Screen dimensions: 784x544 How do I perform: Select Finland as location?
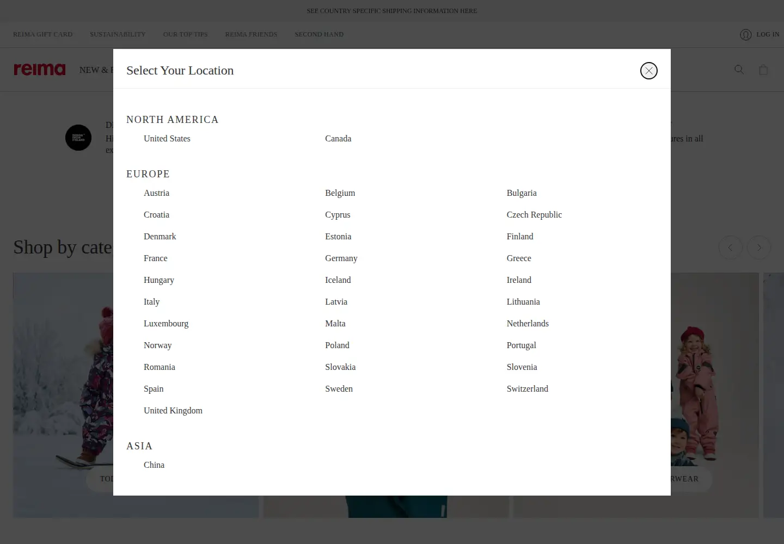(520, 237)
